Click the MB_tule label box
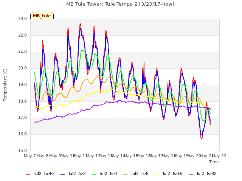 (42, 15)
